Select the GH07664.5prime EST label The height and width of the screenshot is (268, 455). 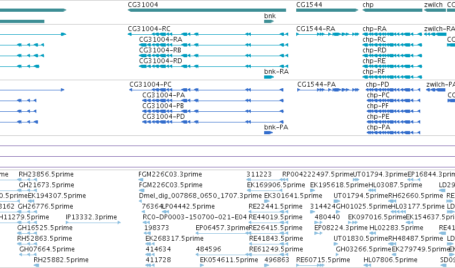[x=47, y=250]
